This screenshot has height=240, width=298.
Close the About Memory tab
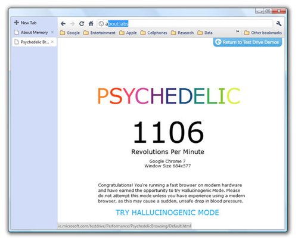52,32
